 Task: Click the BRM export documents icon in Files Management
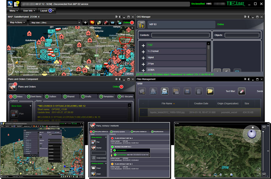click(x=153, y=91)
